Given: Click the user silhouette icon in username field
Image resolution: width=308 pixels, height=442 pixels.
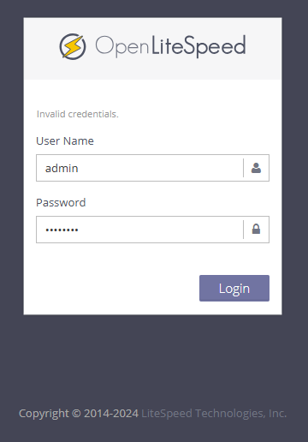Looking at the screenshot, I should (x=256, y=168).
